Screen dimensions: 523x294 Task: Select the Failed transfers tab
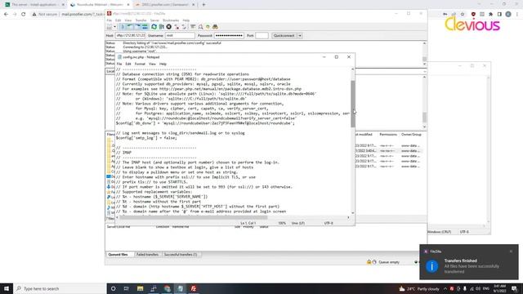coord(147,254)
